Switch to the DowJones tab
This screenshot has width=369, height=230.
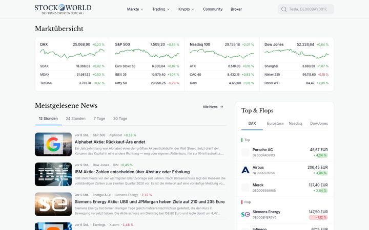[x=319, y=124]
